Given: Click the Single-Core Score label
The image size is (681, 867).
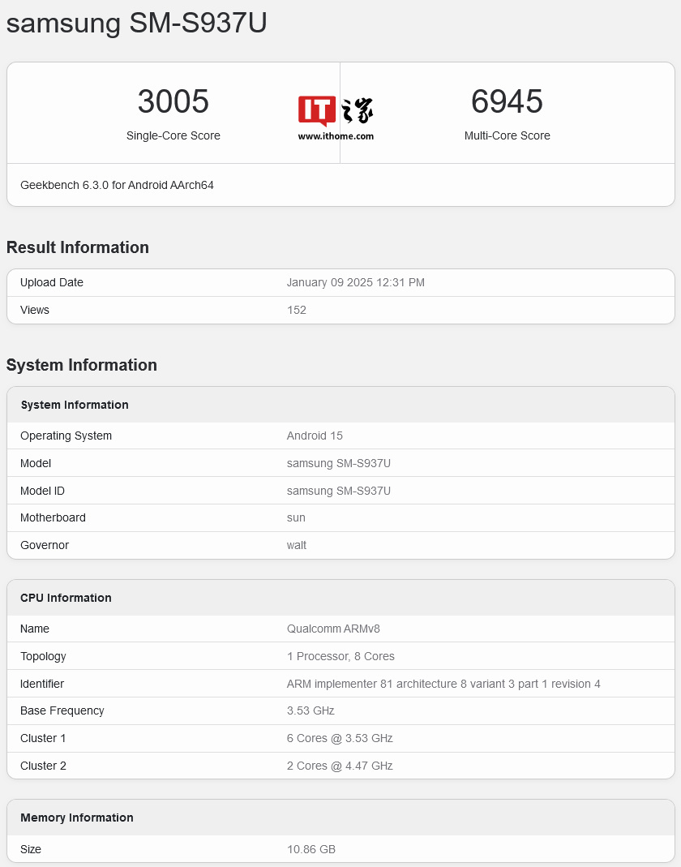Looking at the screenshot, I should (173, 135).
